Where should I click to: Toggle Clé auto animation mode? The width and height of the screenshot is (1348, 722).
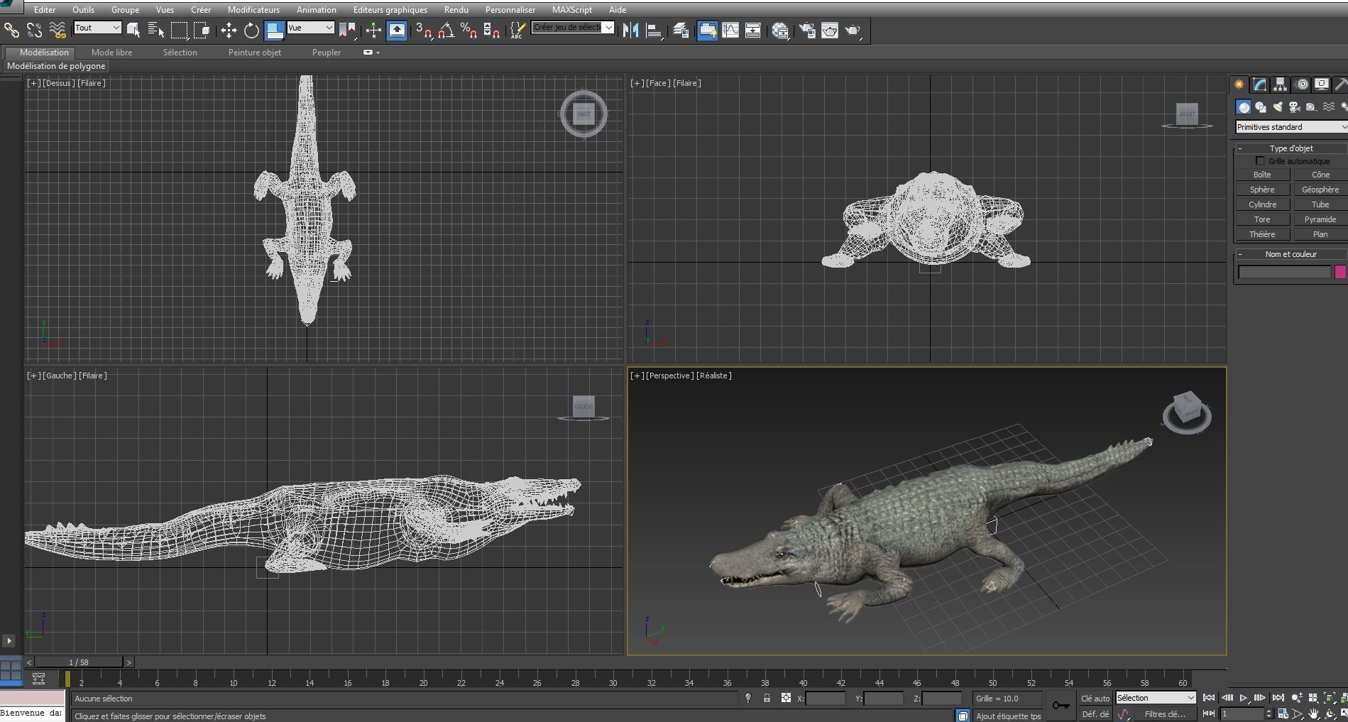1095,699
